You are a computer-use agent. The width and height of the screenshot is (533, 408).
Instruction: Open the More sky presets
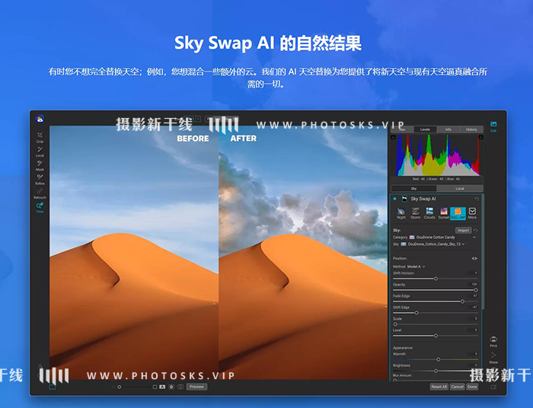coord(472,213)
